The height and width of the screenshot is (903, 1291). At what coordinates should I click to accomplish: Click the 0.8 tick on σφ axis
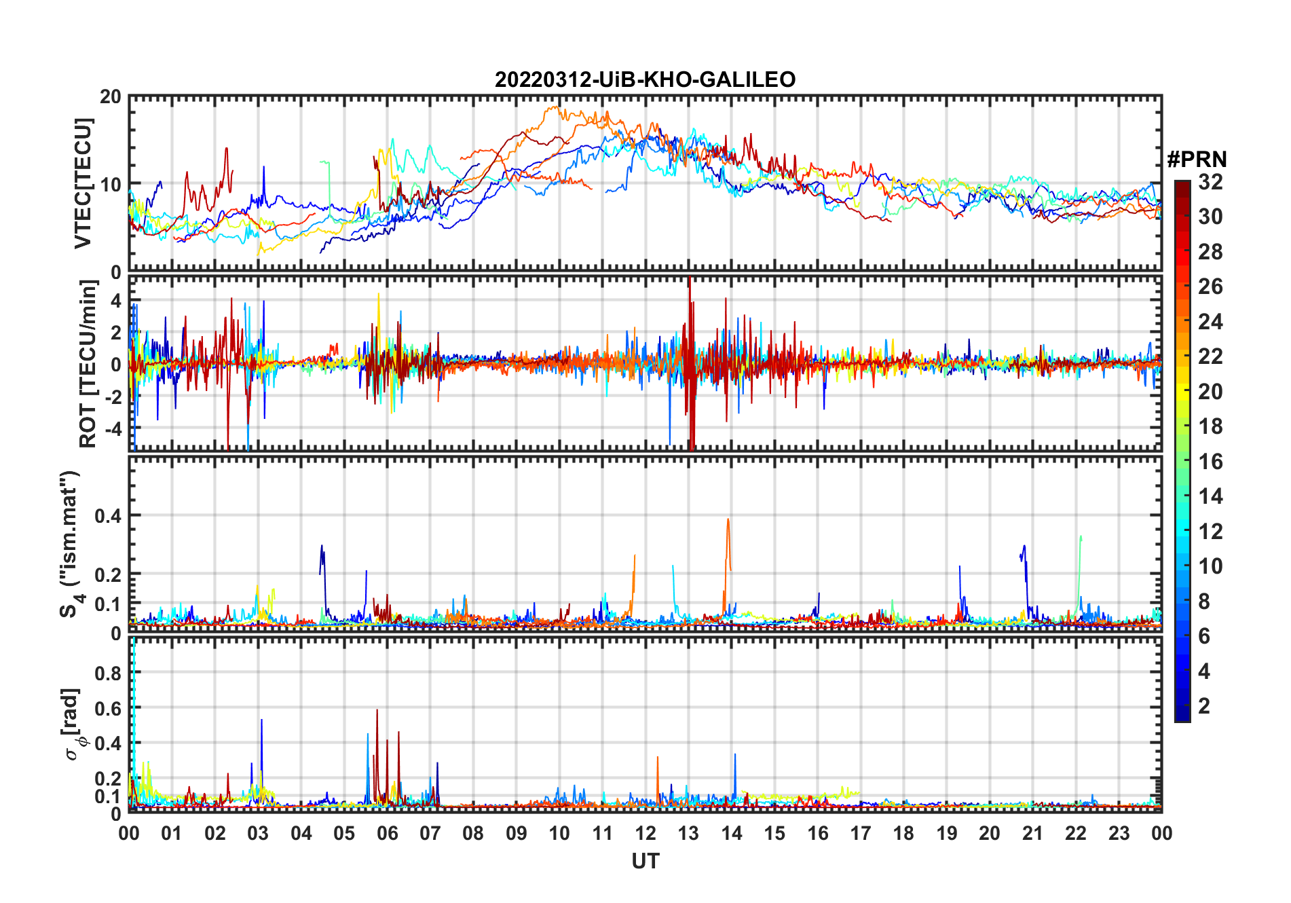point(108,674)
